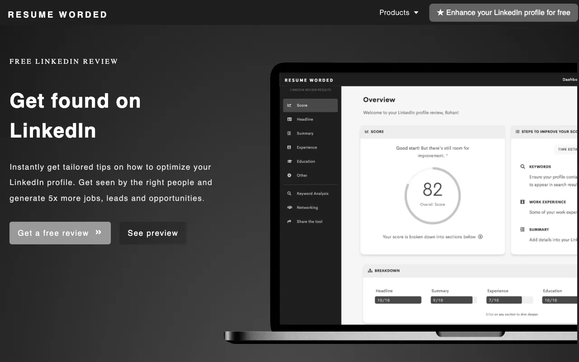This screenshot has width=579, height=362.
Task: Click the list icon beside Steps to Improve
Action: click(x=517, y=132)
